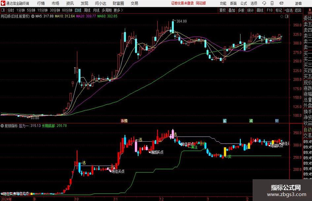Open the 交易 menu
This screenshot has width=312, height=201.
134,3
